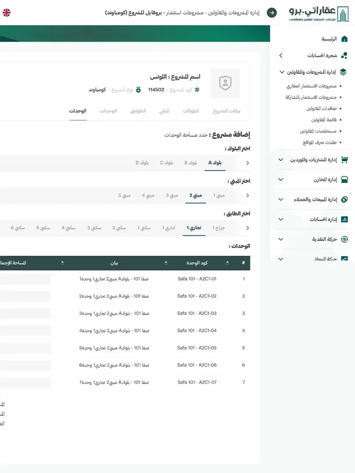
Task: Open the المباني tab
Action: tap(164, 111)
